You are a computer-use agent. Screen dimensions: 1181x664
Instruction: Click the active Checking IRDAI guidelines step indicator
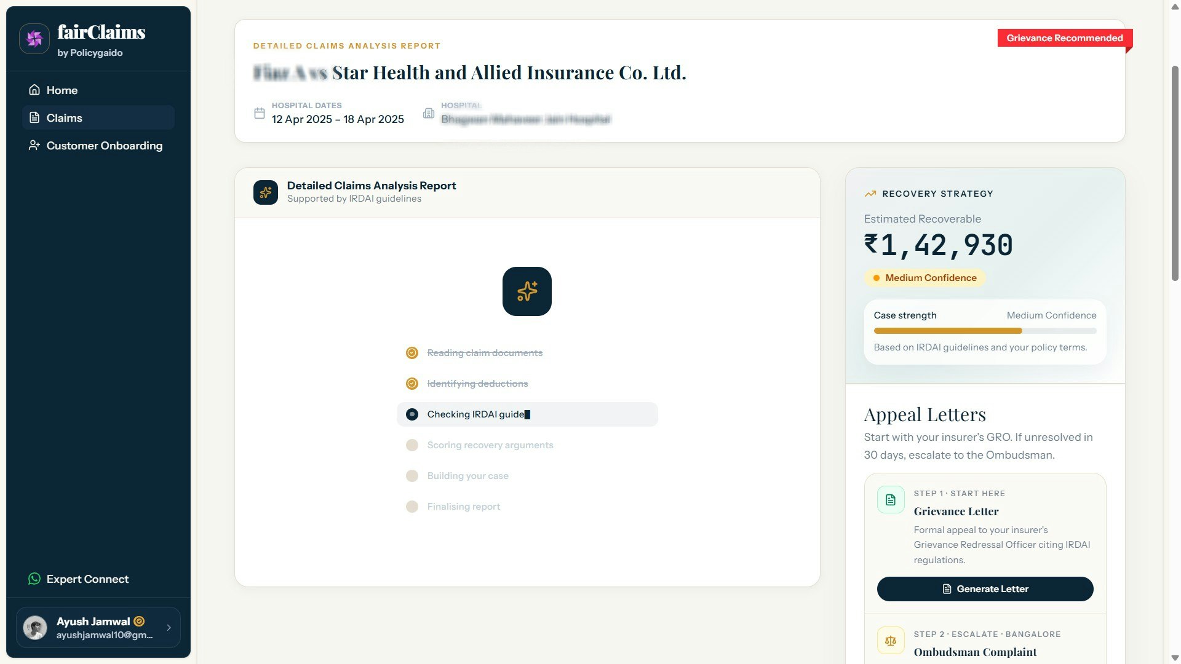(412, 414)
